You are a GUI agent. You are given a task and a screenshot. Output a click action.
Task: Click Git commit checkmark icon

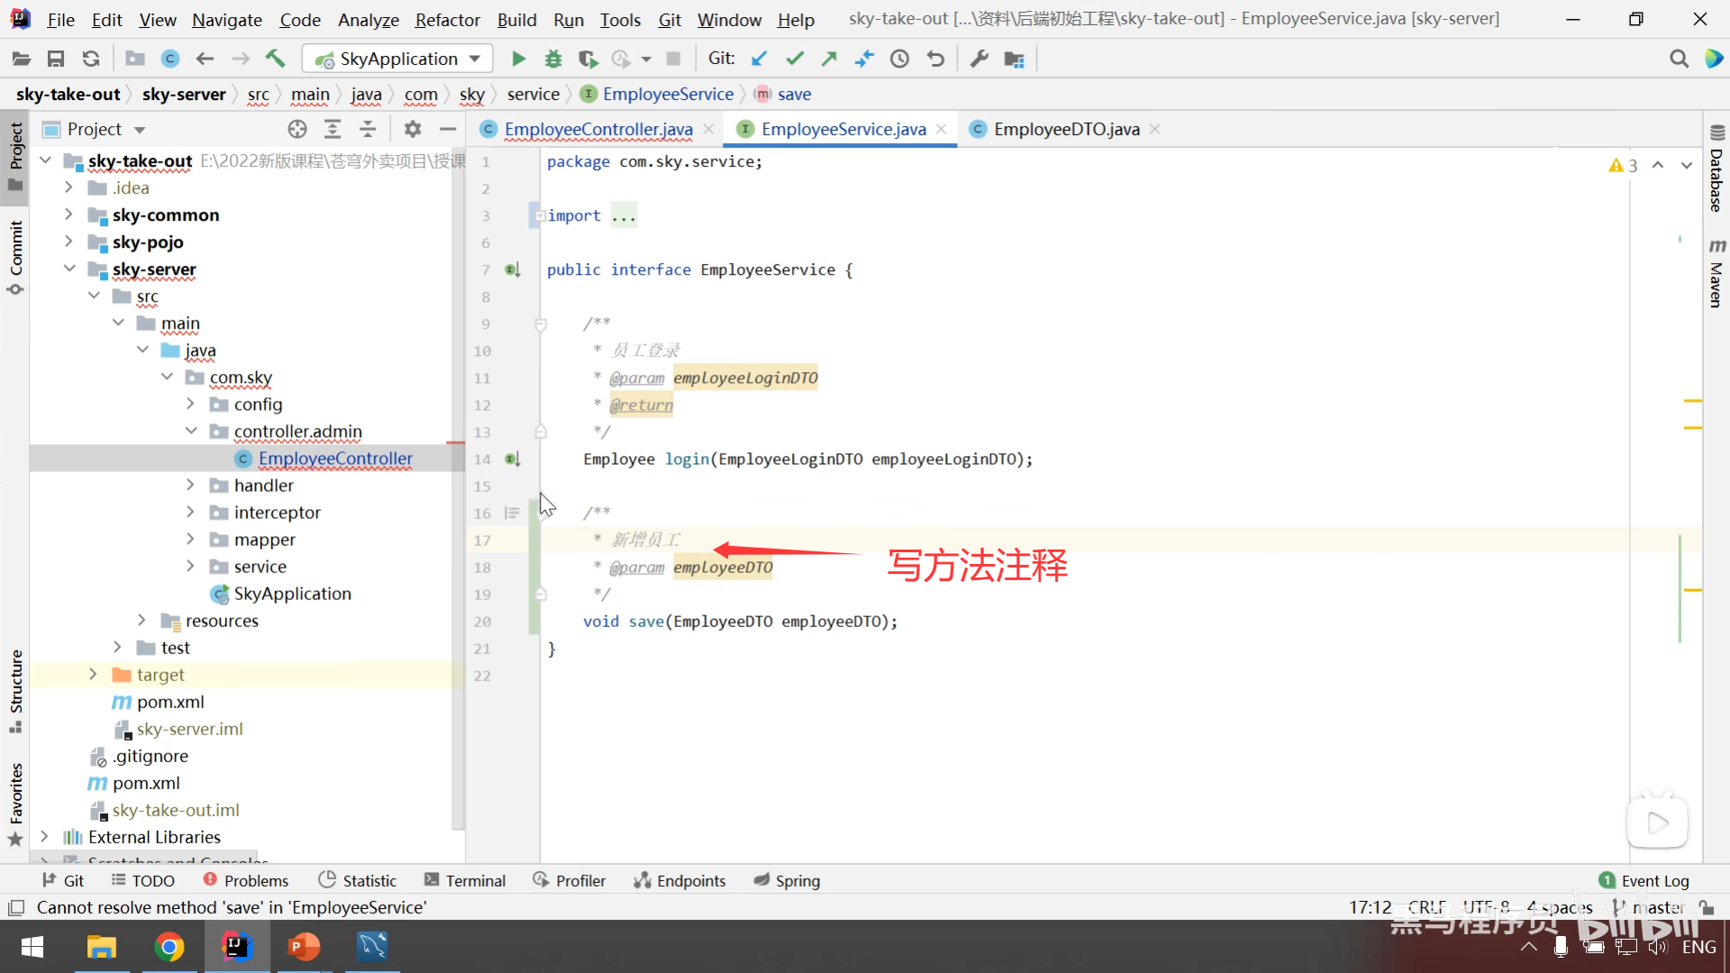click(794, 59)
